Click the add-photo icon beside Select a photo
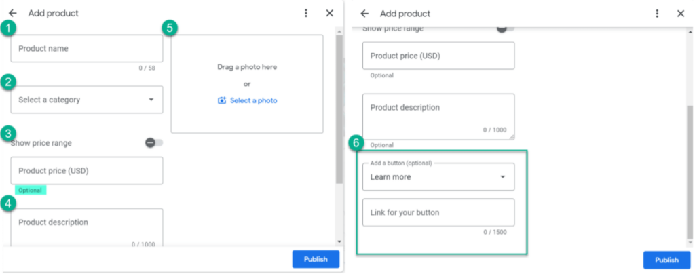 [x=222, y=100]
